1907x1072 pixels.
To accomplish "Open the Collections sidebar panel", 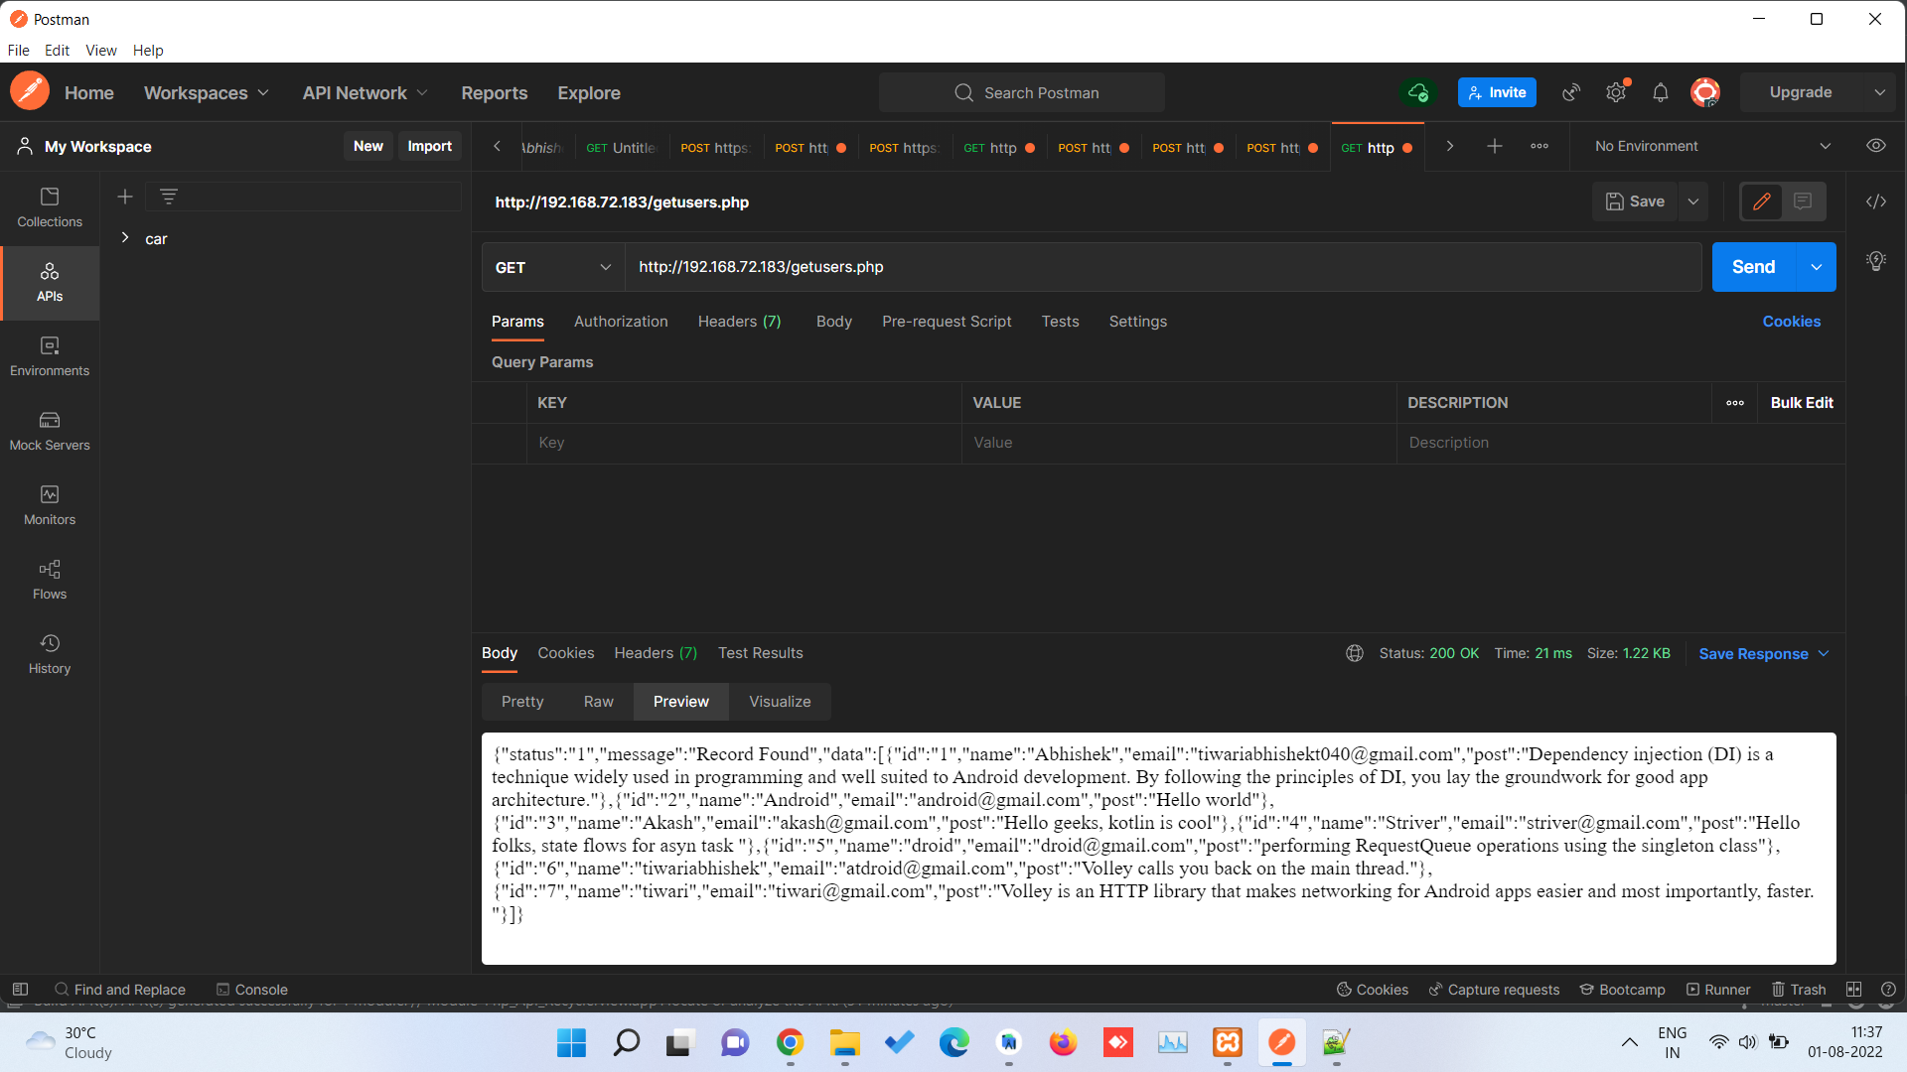I will pos(50,208).
